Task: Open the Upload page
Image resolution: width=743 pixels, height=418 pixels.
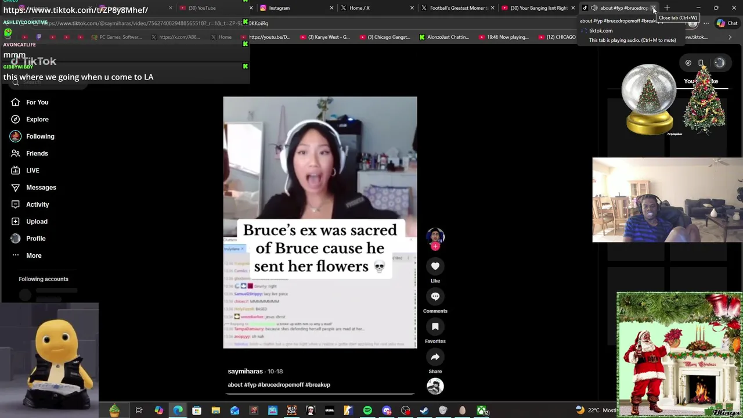Action: [x=29, y=221]
